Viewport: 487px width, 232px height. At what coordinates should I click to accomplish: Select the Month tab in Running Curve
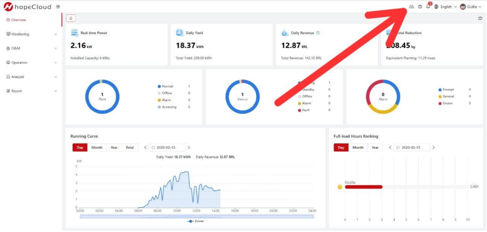click(x=97, y=147)
